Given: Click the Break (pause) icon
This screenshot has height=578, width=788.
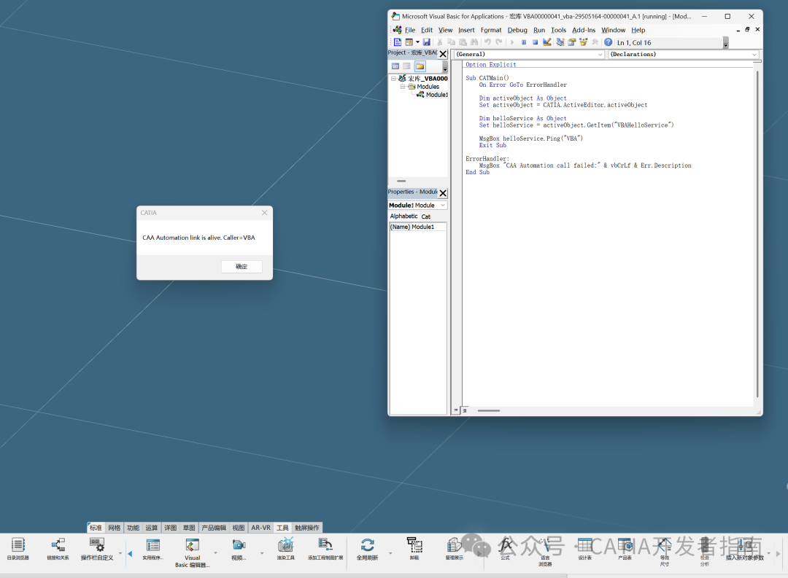Looking at the screenshot, I should pos(524,42).
